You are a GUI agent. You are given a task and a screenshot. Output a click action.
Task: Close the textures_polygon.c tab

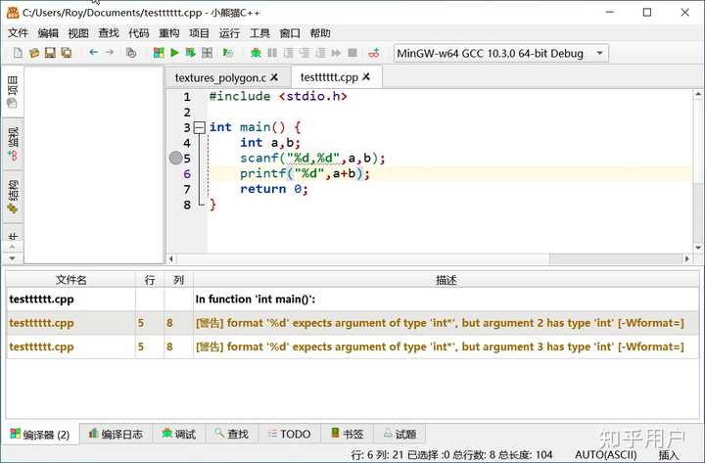point(274,77)
